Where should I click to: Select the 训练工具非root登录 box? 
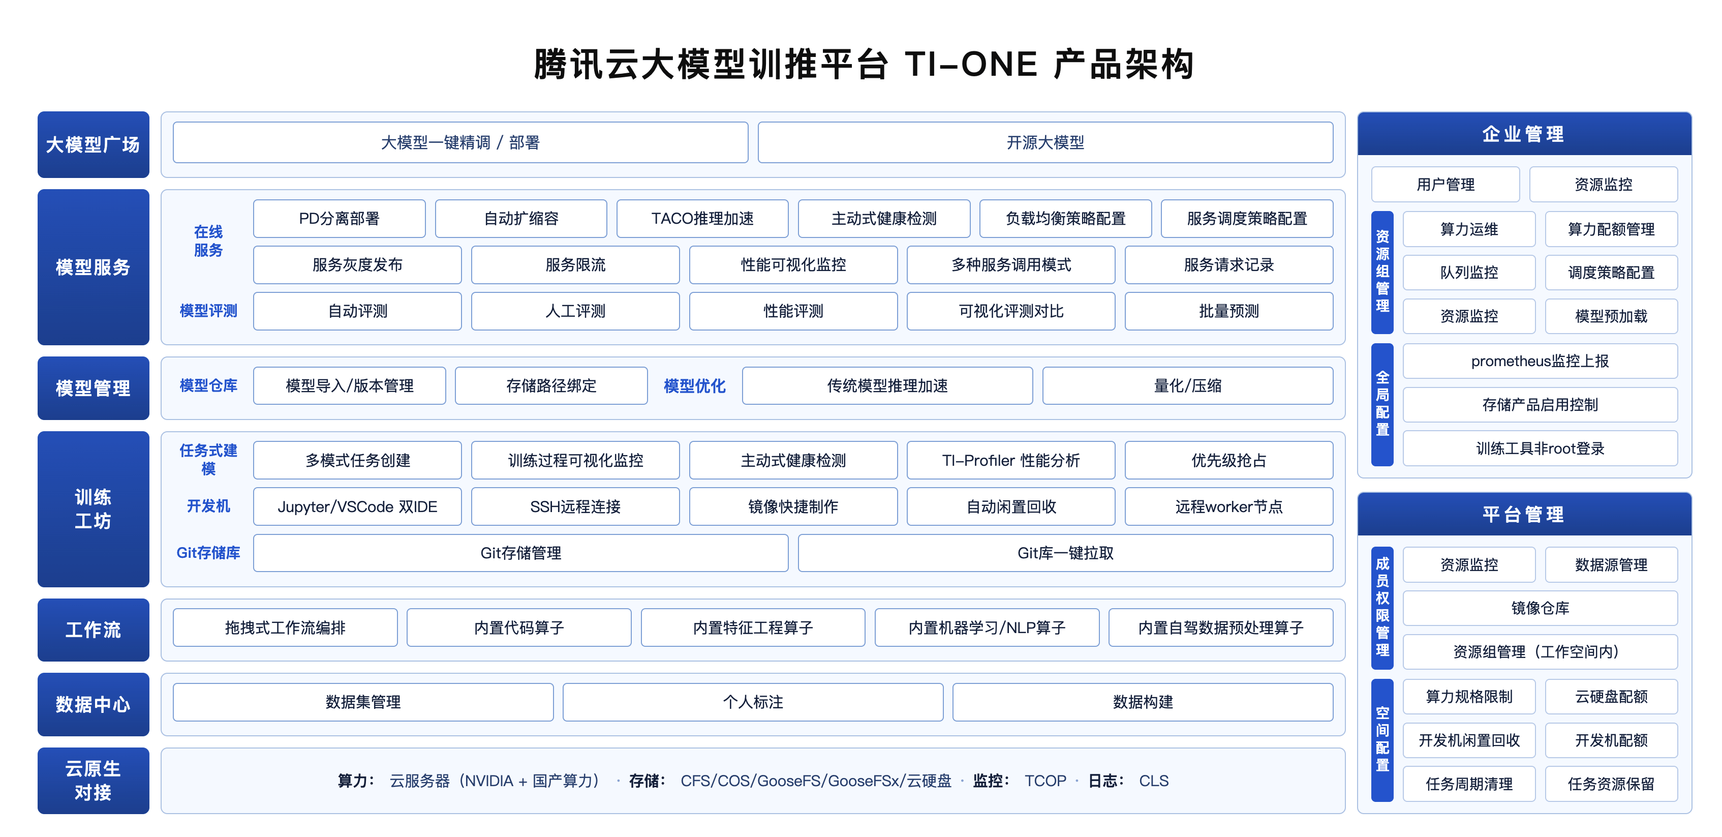[x=1540, y=448]
